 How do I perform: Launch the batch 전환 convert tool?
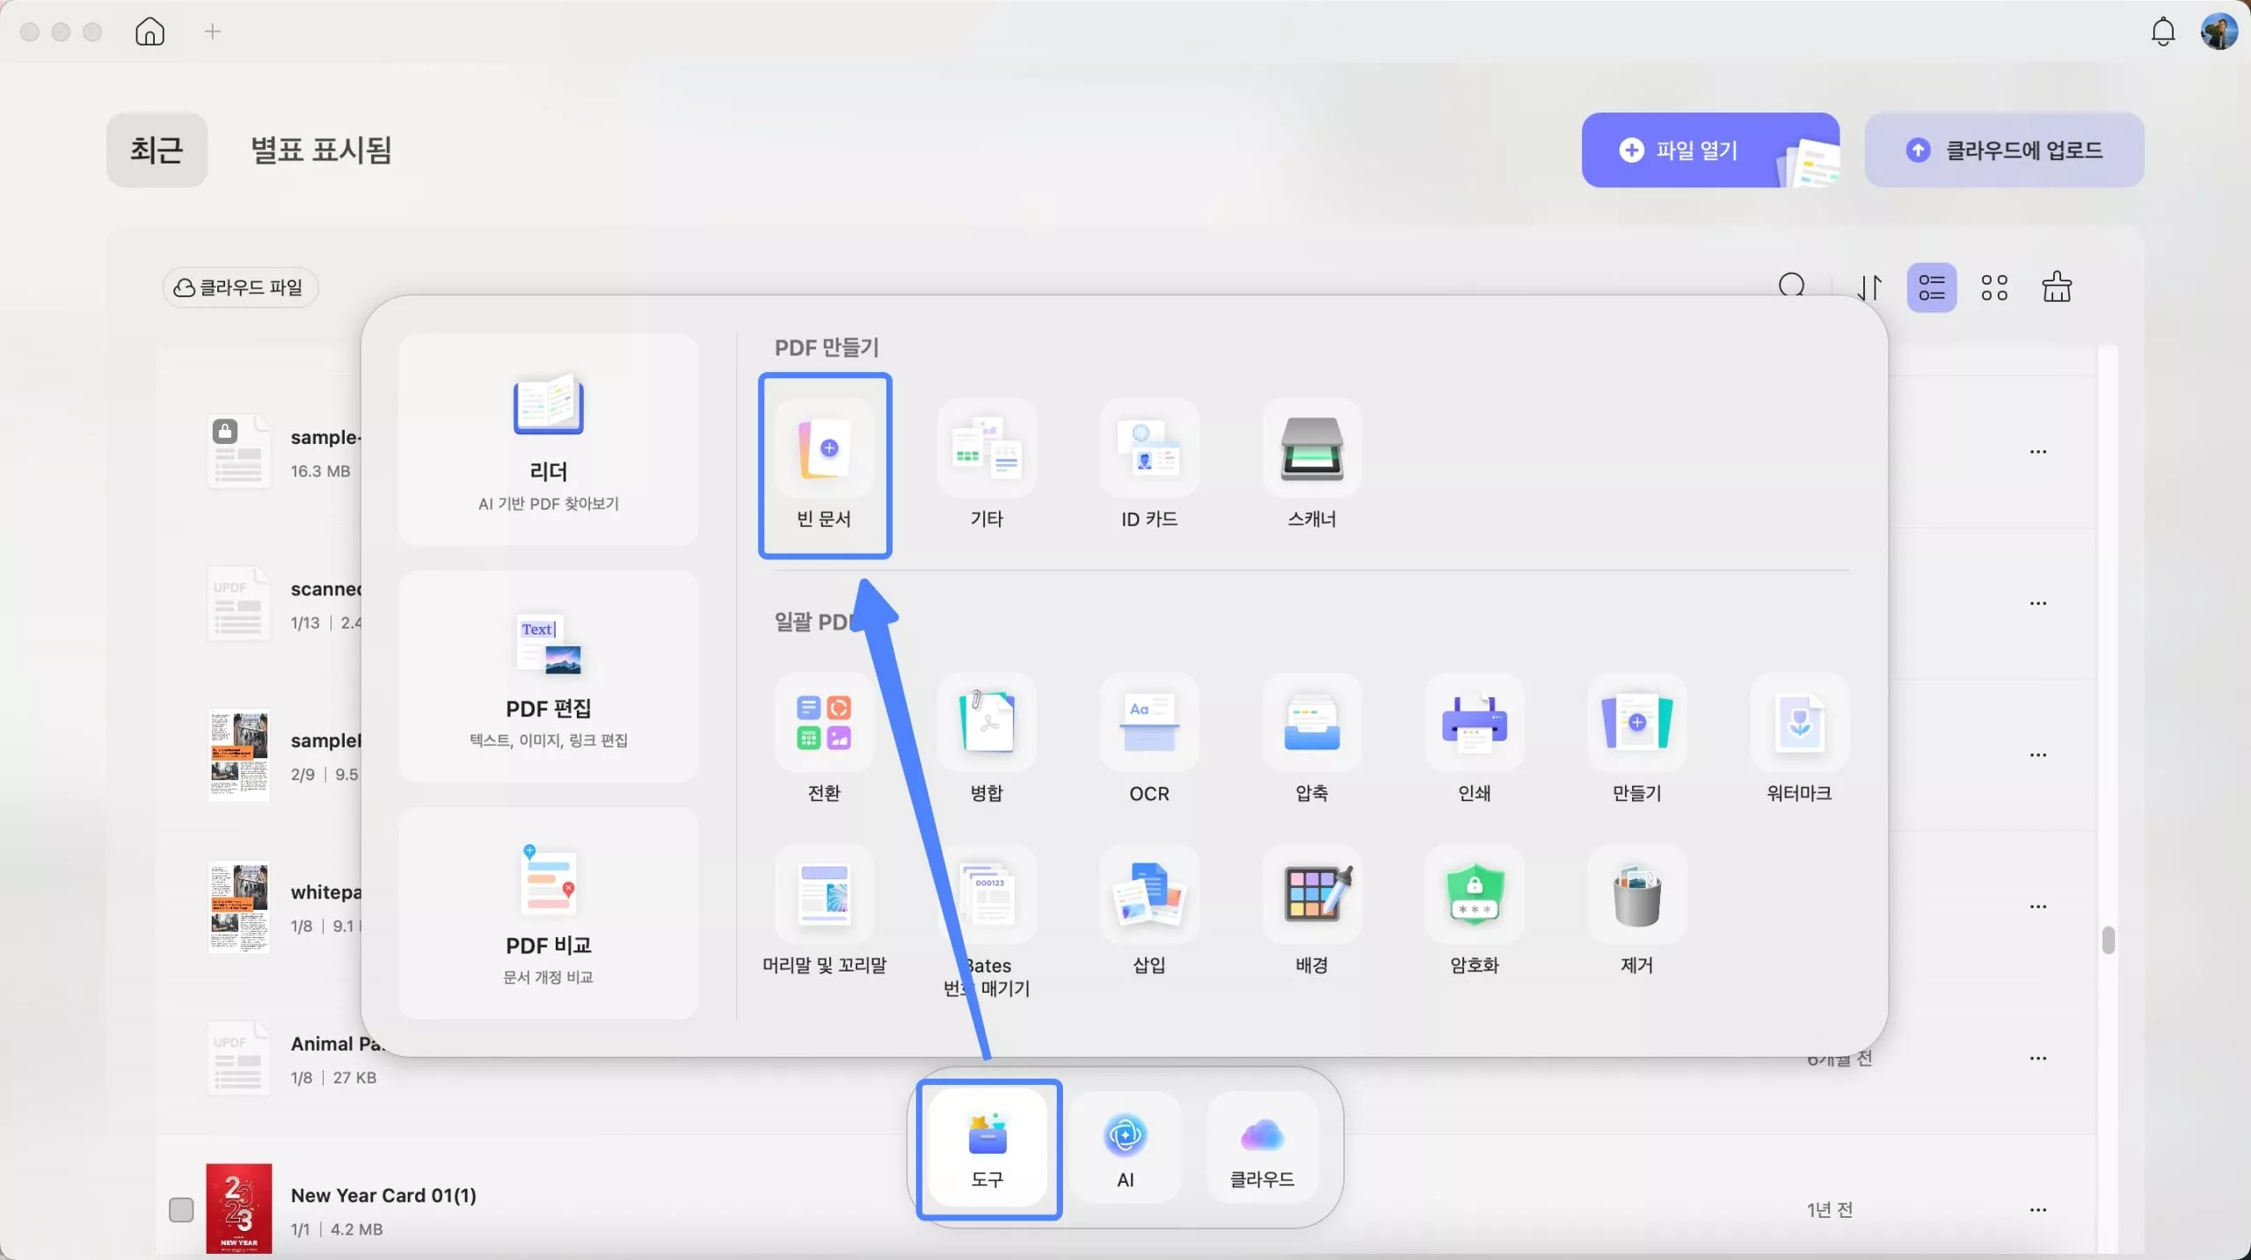click(824, 739)
